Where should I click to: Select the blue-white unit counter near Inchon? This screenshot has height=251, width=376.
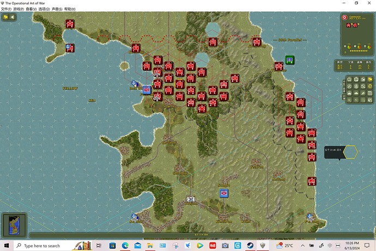(147, 90)
